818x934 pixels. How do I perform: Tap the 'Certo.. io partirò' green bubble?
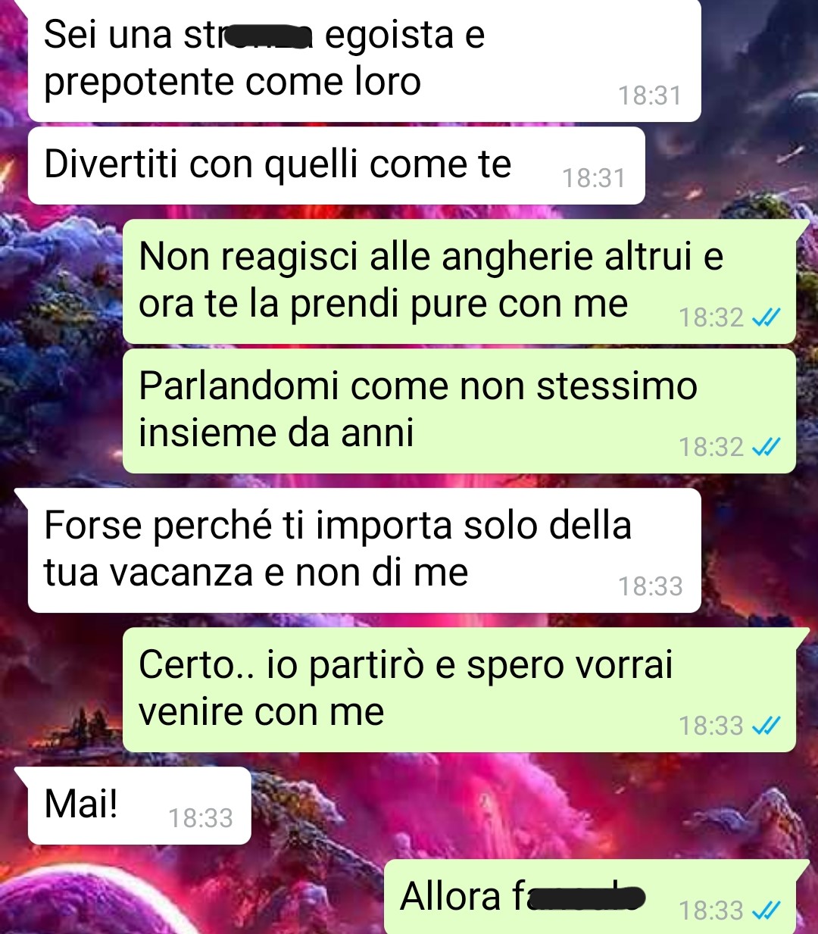pos(459,690)
